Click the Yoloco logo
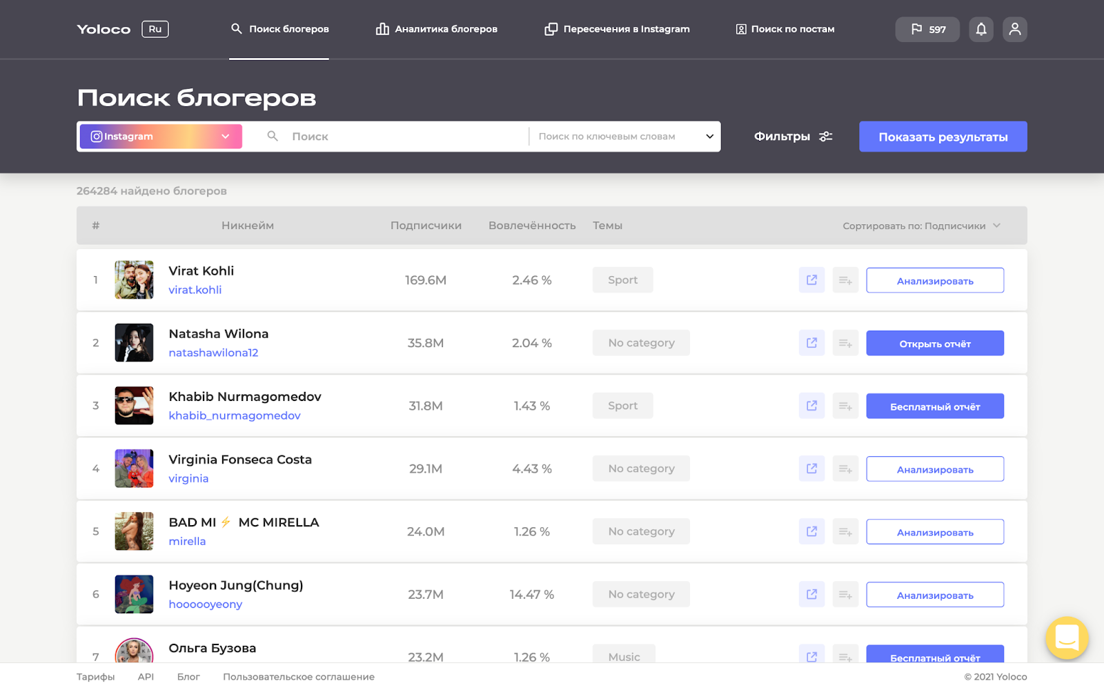1104x690 pixels. 103,29
